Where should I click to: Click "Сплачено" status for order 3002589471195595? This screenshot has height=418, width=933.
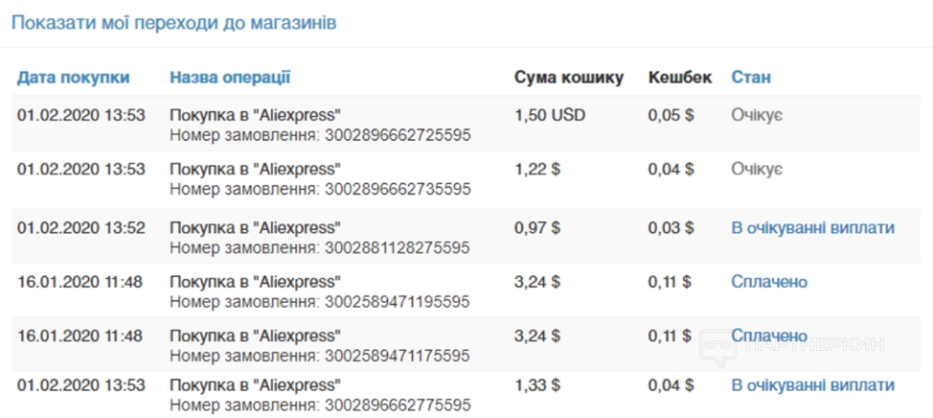[769, 282]
